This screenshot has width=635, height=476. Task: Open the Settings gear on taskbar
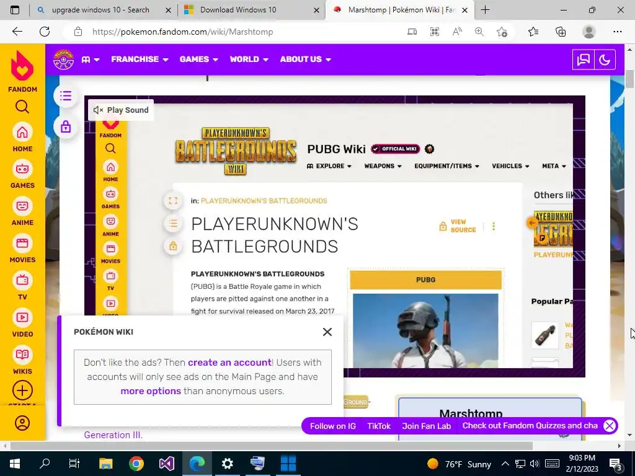(x=227, y=464)
